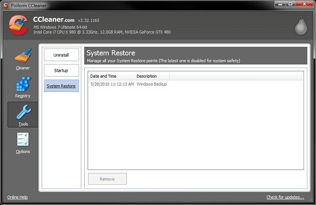The width and height of the screenshot is (316, 205).
Task: Minimize the CCleaner window
Action: 280,4
